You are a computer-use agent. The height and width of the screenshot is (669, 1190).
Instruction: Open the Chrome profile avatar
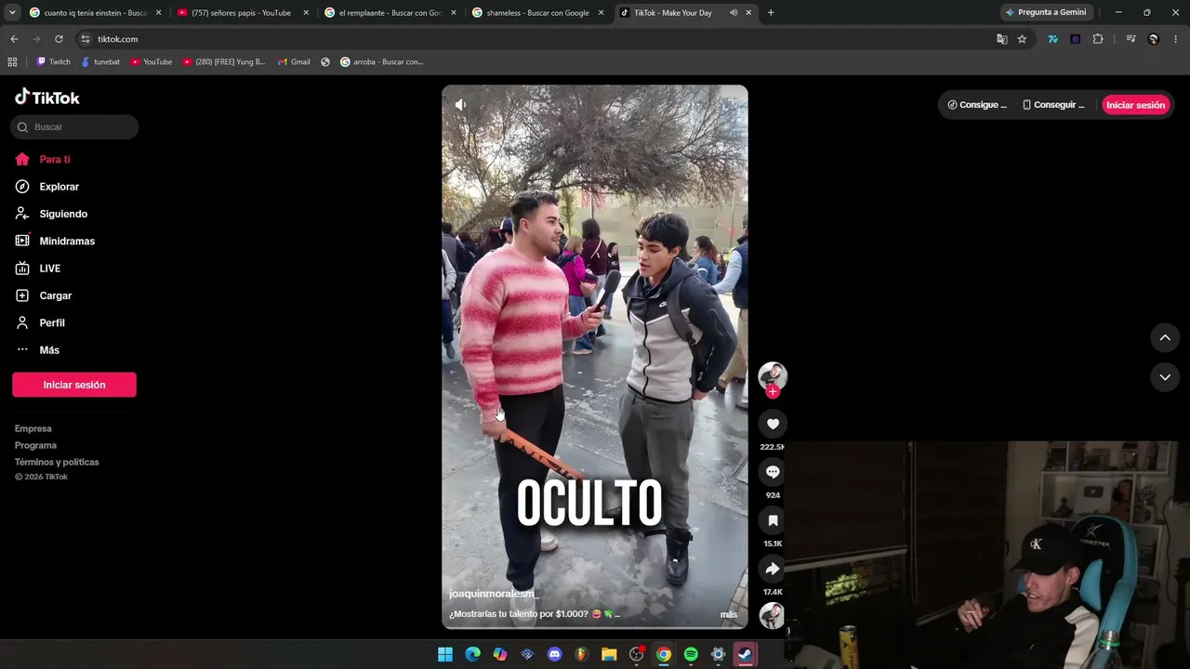1154,39
